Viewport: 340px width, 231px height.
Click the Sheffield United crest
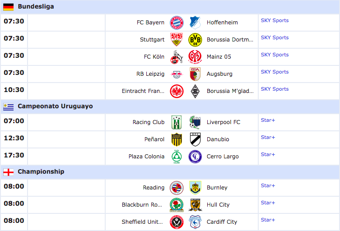tap(177, 222)
